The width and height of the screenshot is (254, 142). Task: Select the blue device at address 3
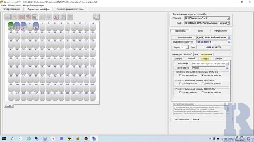tap(23, 26)
